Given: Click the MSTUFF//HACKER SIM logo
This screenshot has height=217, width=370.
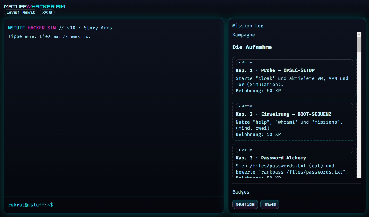Looking at the screenshot, I should tap(35, 6).
